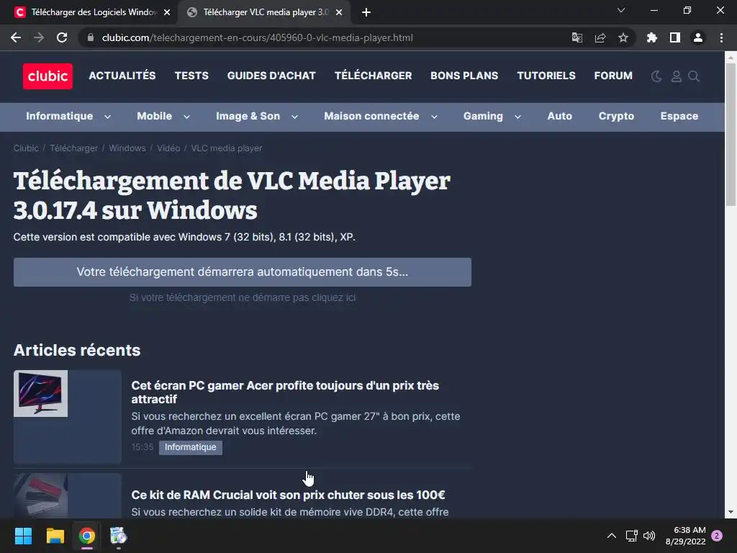This screenshot has width=737, height=553.
Task: Reload the page with the refresh icon
Action: tap(62, 37)
